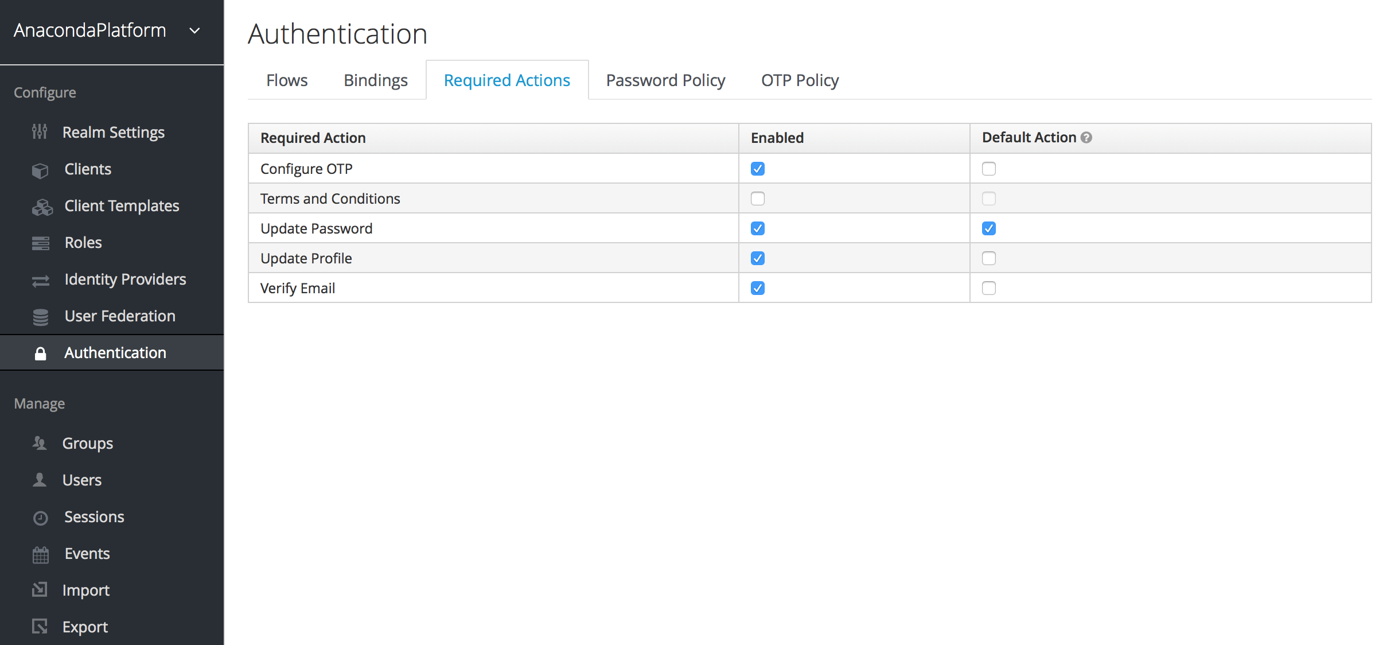Open the Flows tab
This screenshot has width=1379, height=645.
coord(287,80)
